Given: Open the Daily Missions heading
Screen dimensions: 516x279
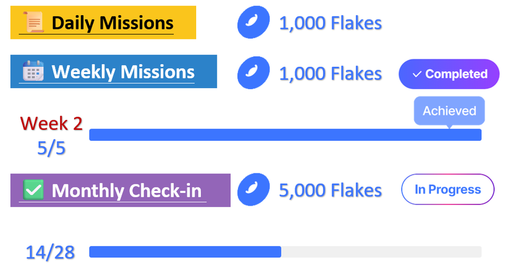Looking at the screenshot, I should point(112,23).
